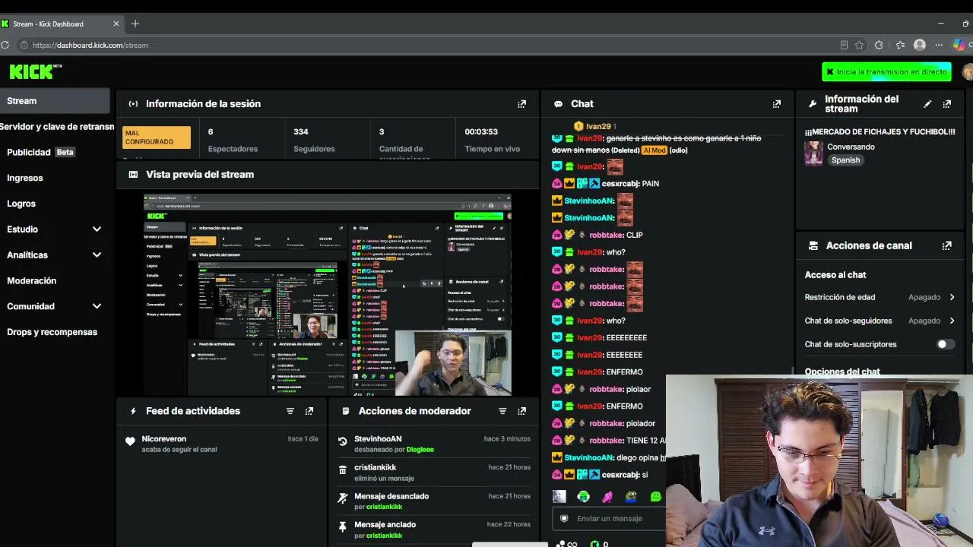Refresh the browser page
Viewport: 973px width, 547px height.
tap(5, 45)
